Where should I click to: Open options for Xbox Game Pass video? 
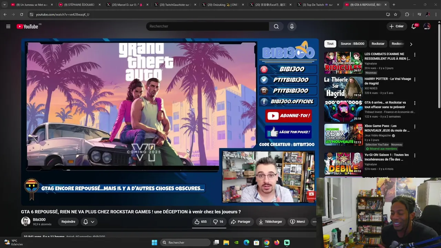(x=414, y=126)
